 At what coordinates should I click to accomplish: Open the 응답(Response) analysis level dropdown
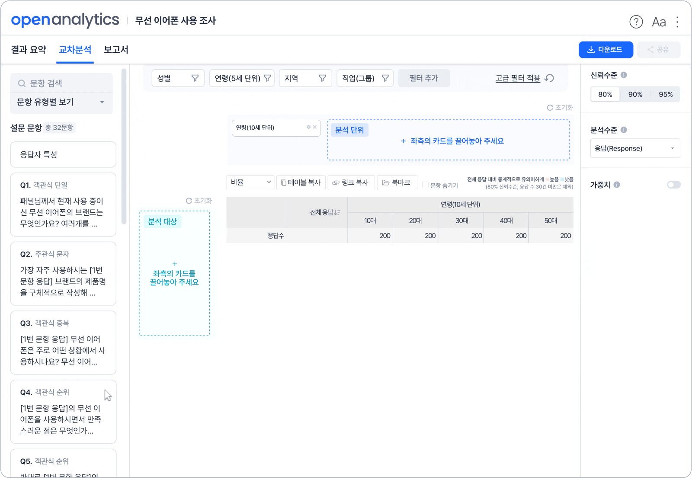[635, 148]
